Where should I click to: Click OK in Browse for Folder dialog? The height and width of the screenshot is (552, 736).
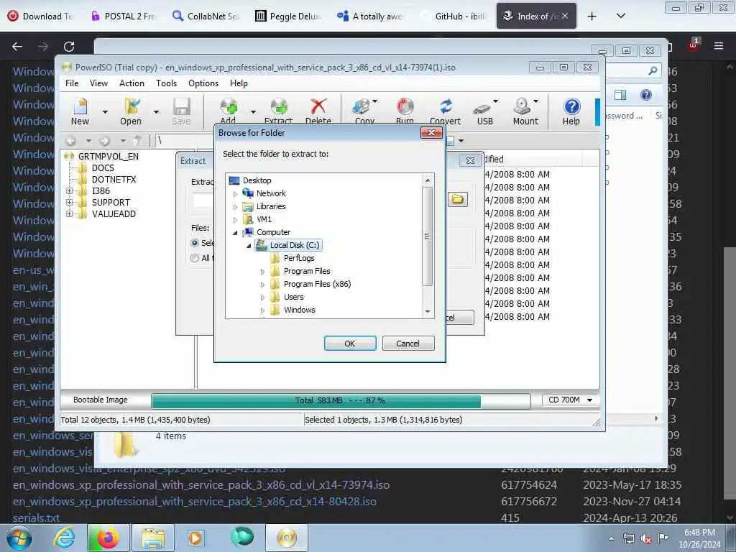(350, 344)
